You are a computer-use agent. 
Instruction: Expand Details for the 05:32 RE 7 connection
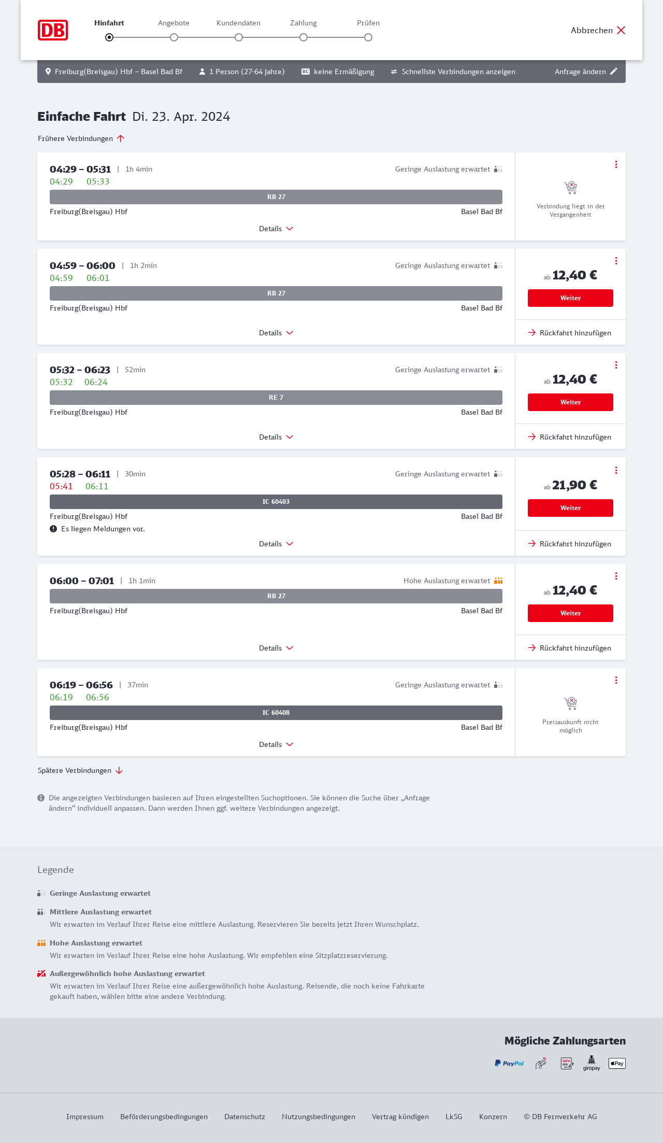pos(276,437)
